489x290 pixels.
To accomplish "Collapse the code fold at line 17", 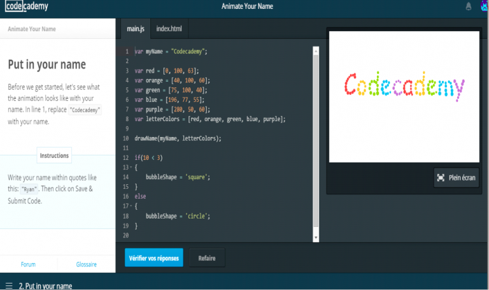I will click(131, 206).
